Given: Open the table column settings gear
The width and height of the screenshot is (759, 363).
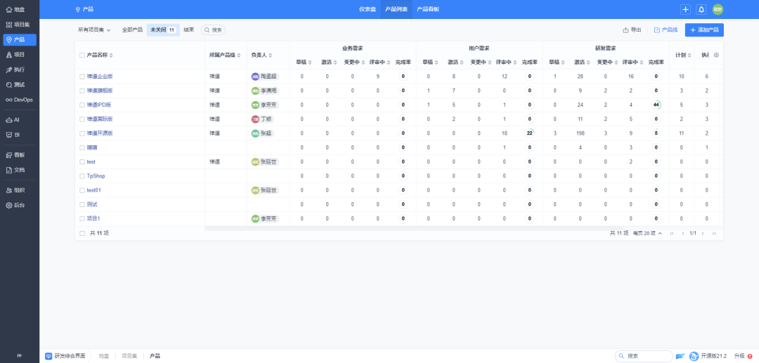Looking at the screenshot, I should [716, 55].
